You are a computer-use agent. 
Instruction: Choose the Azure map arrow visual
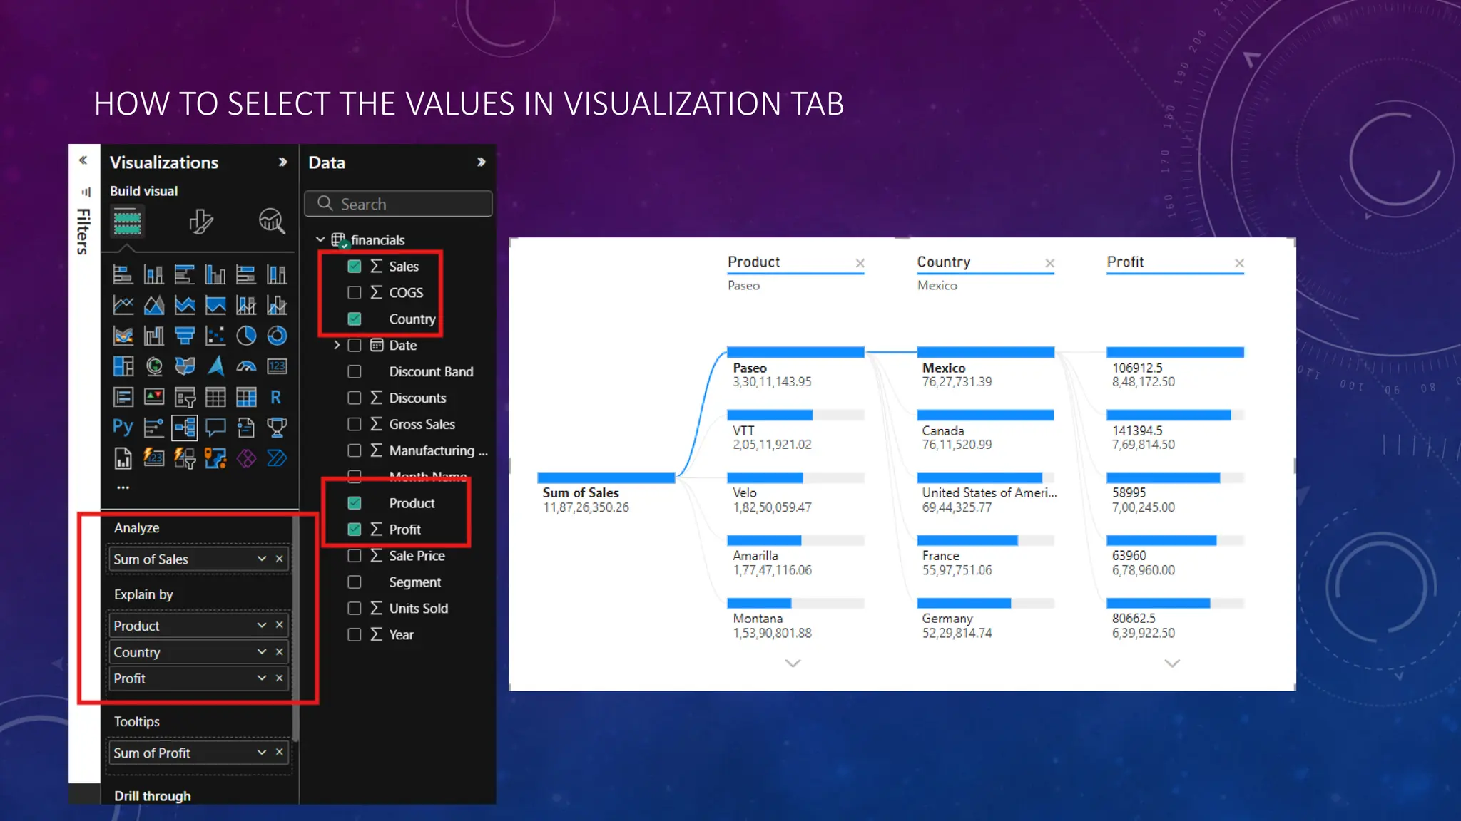(215, 366)
